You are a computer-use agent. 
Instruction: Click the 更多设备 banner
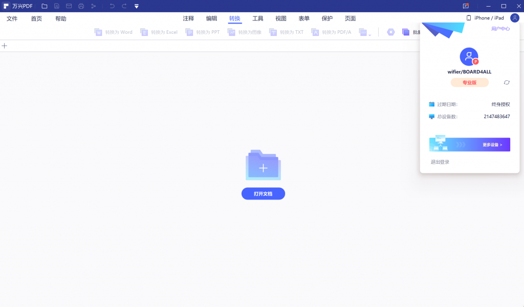click(x=470, y=144)
